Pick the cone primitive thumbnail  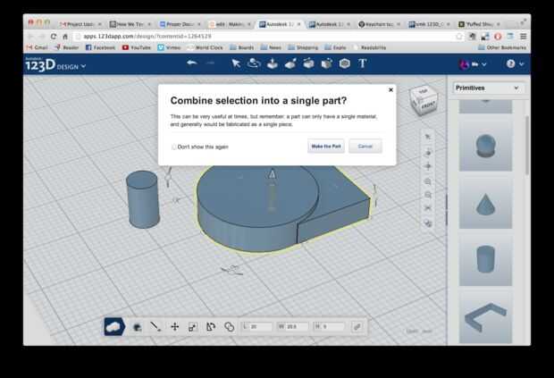[485, 204]
